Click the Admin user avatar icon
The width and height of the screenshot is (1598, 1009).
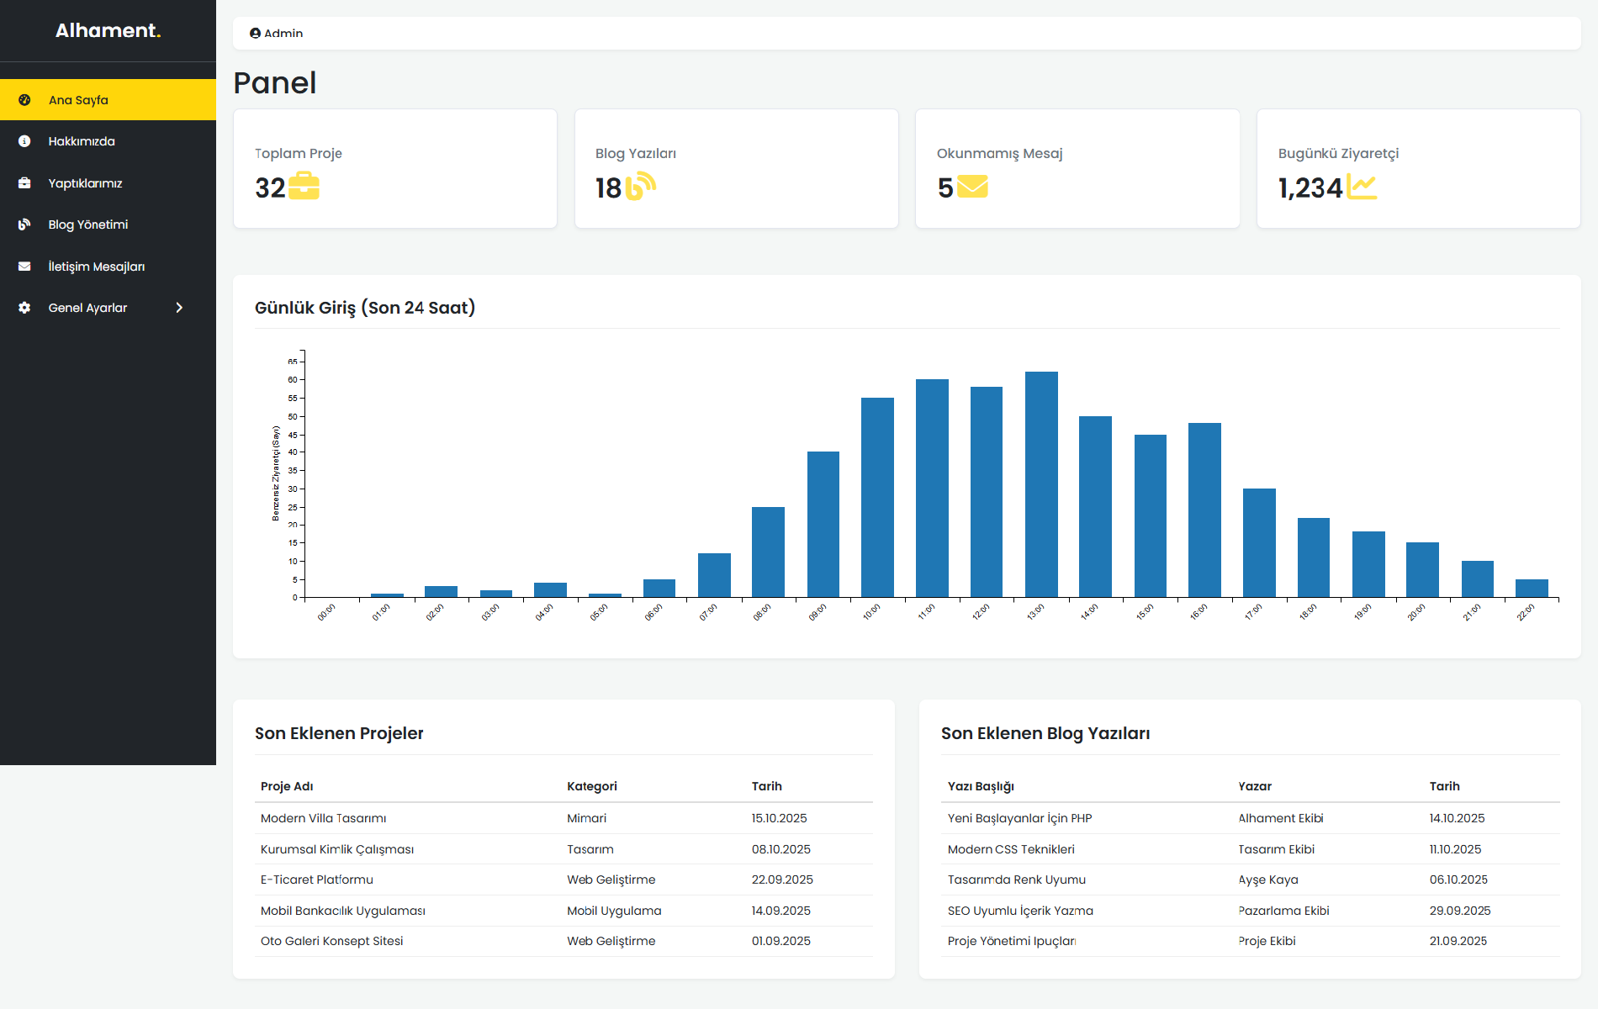pos(255,34)
